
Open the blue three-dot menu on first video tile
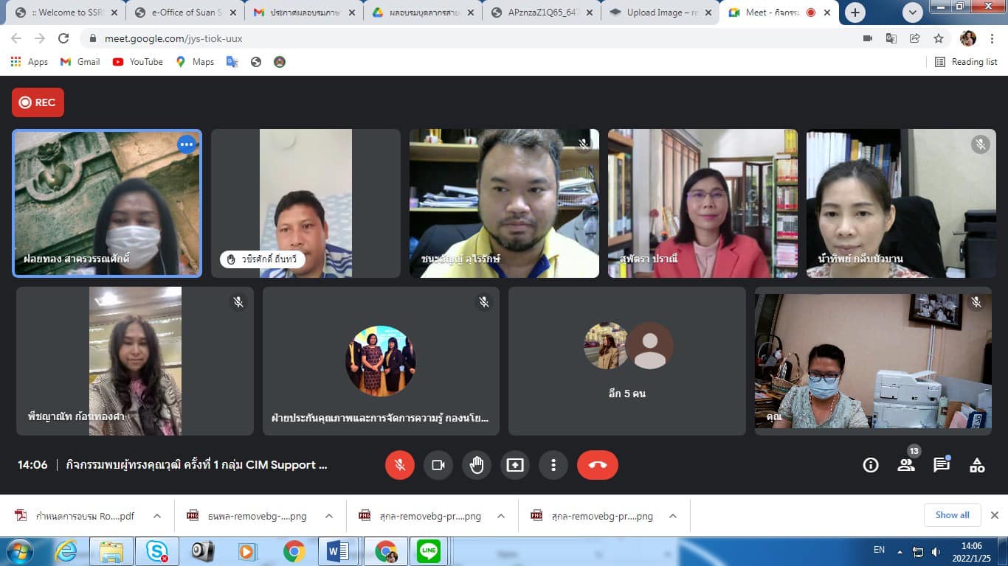(187, 144)
